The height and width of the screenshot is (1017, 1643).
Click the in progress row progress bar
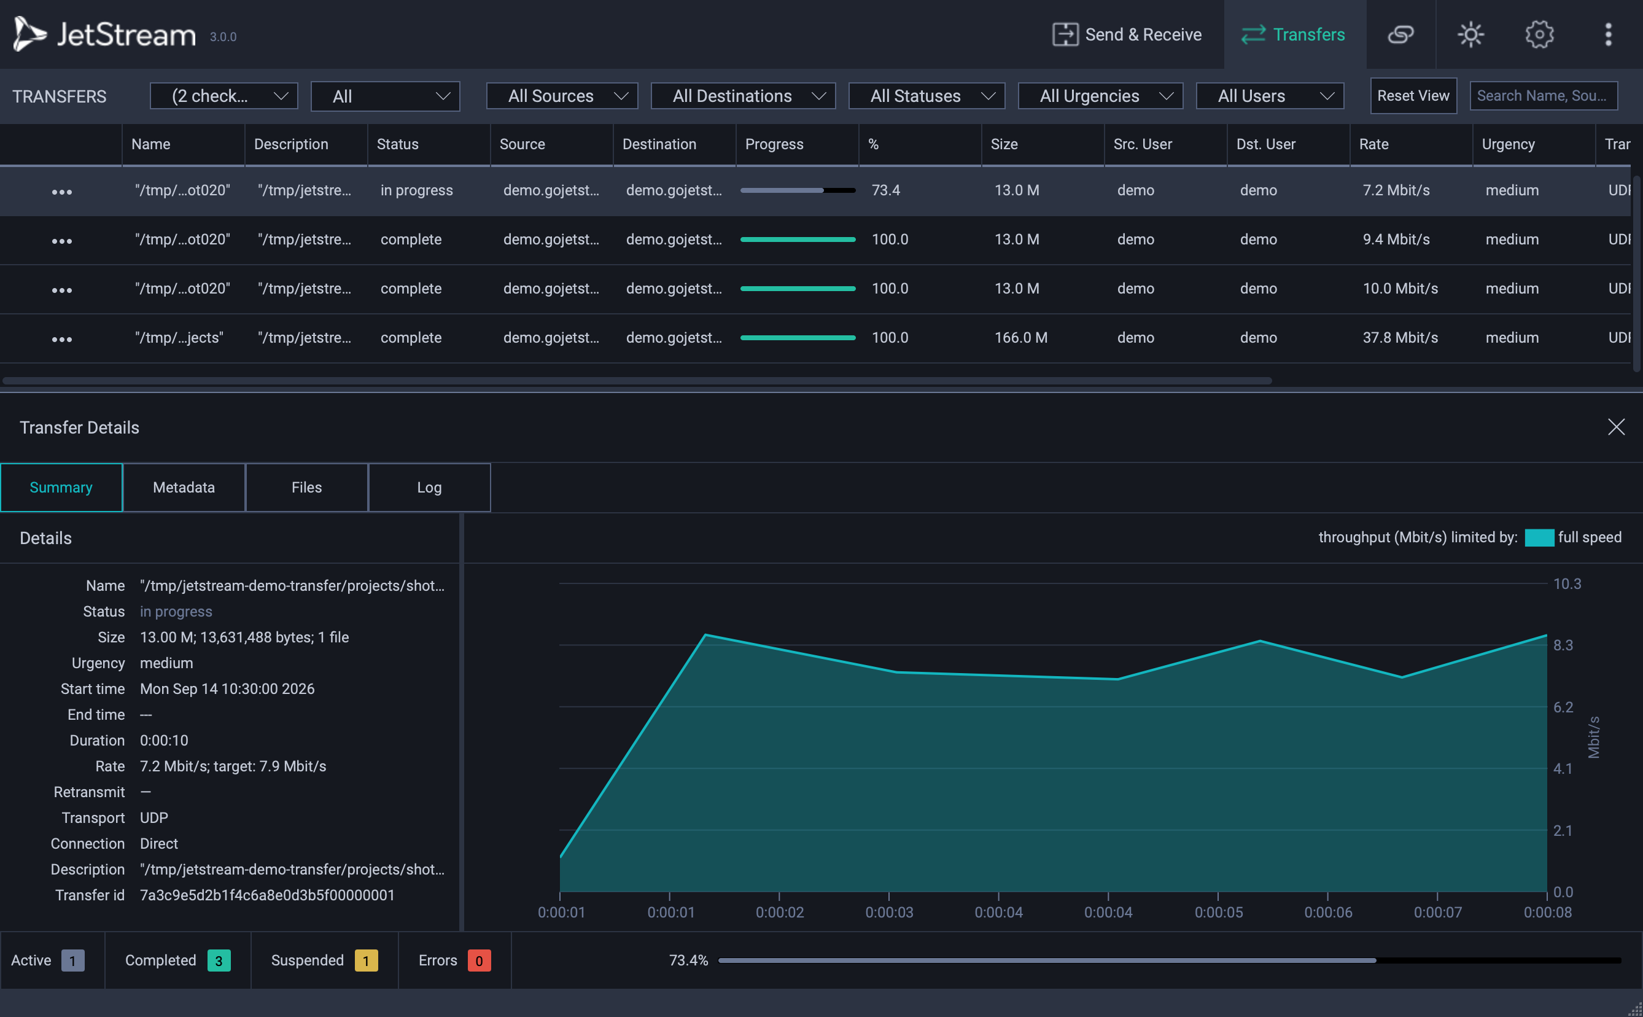click(798, 190)
